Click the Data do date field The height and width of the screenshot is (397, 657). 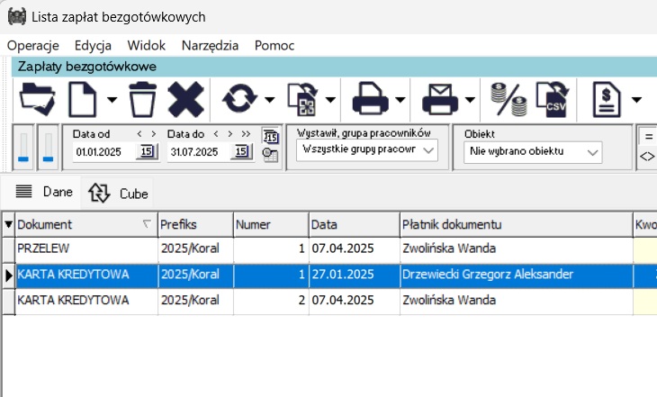(197, 151)
